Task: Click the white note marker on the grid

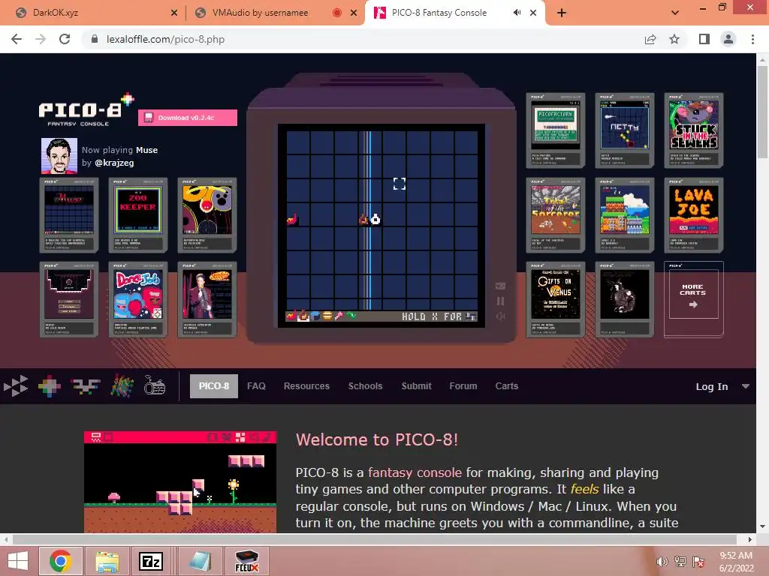Action: pyautogui.click(x=375, y=219)
